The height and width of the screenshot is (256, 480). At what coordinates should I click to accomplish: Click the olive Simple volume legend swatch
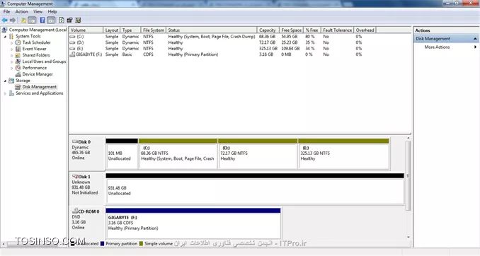[x=141, y=244]
